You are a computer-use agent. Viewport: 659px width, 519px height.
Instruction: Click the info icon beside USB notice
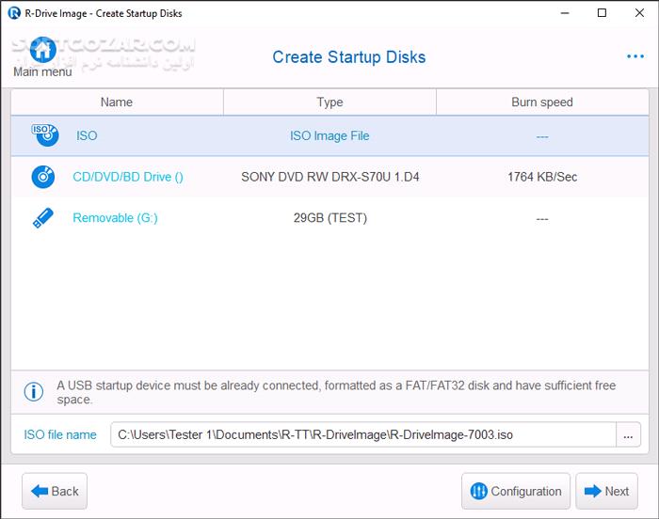tap(34, 392)
